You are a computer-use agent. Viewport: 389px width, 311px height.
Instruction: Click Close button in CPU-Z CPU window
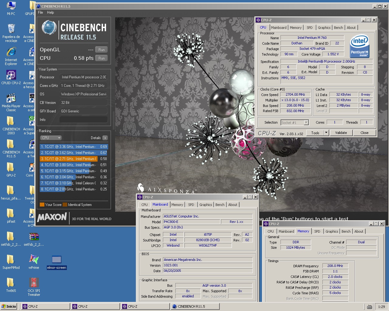pyautogui.click(x=364, y=133)
